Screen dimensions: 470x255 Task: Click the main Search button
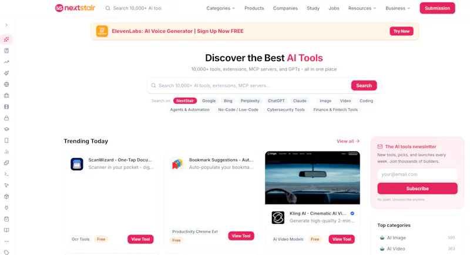[364, 85]
